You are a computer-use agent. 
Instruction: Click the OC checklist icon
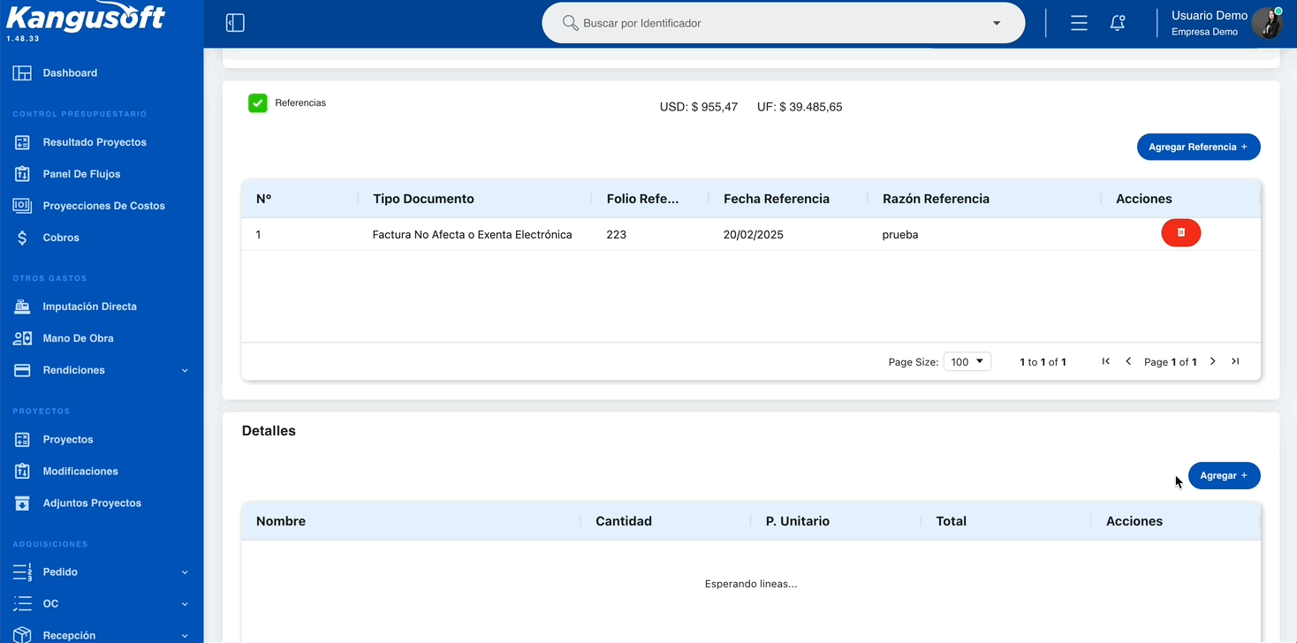pyautogui.click(x=22, y=603)
